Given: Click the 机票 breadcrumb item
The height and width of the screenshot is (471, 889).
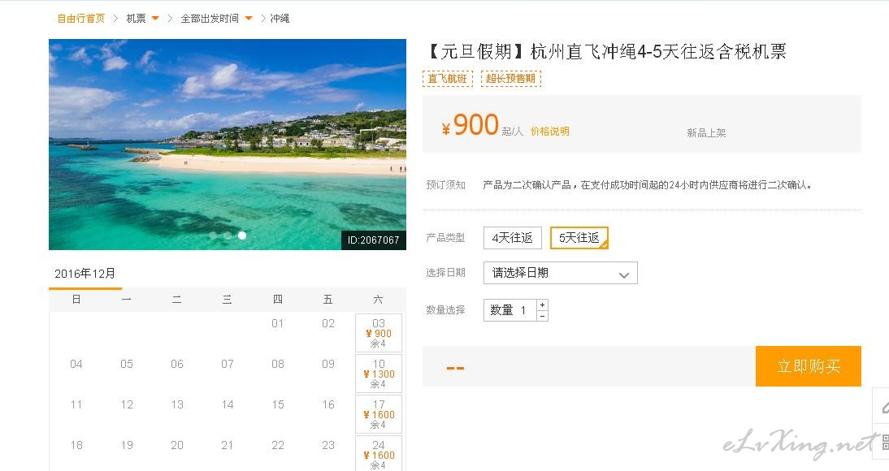Looking at the screenshot, I should 136,19.
